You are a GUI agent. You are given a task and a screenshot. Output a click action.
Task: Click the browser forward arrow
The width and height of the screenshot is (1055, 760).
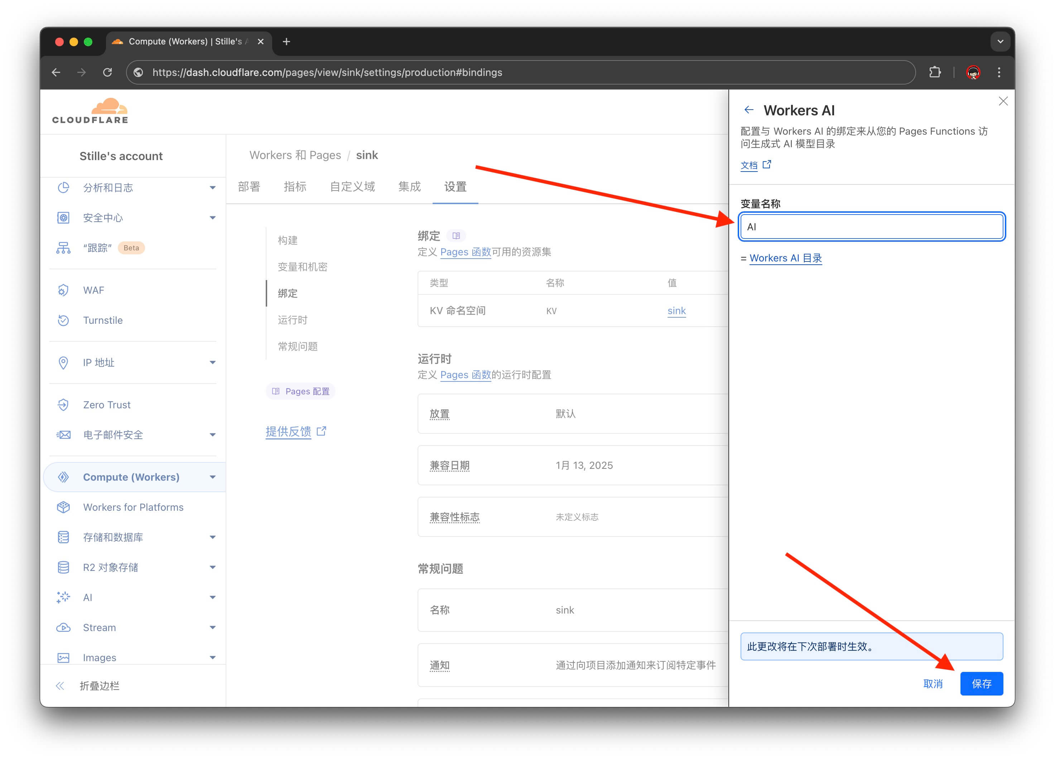click(x=81, y=73)
